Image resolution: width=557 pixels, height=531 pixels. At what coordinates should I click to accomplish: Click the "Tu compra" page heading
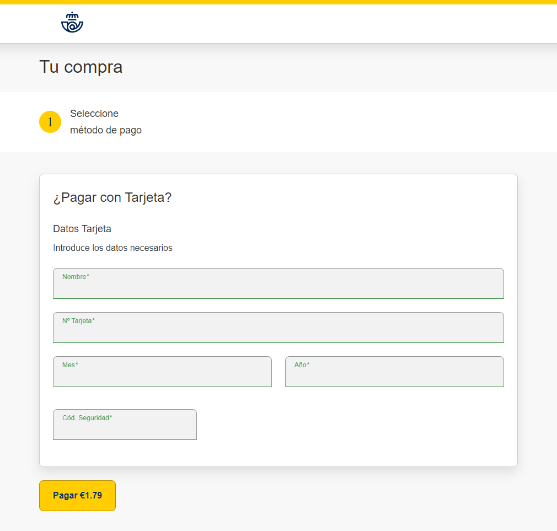coord(81,67)
